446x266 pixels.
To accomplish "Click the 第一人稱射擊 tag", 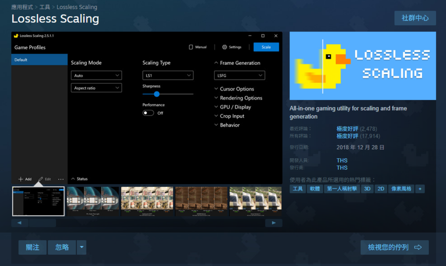I will pos(342,189).
